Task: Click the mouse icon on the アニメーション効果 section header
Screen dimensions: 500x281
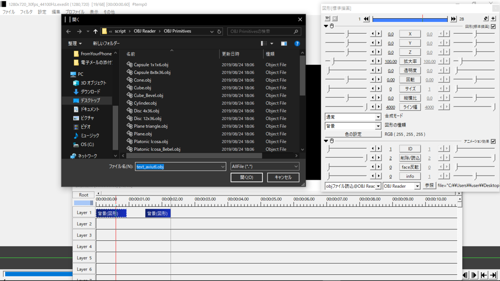Action: (332, 141)
